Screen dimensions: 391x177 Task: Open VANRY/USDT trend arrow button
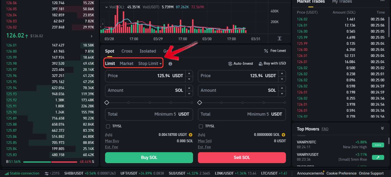point(378,158)
